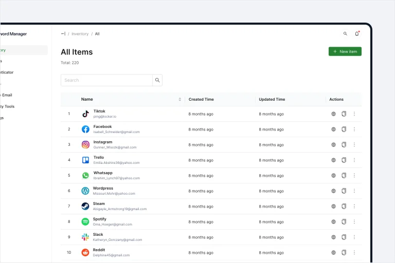Image resolution: width=395 pixels, height=263 pixels.
Task: Copy icon in Whatsapp row
Action: click(x=344, y=175)
